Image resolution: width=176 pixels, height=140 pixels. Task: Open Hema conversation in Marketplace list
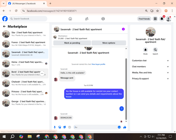coord(25,63)
